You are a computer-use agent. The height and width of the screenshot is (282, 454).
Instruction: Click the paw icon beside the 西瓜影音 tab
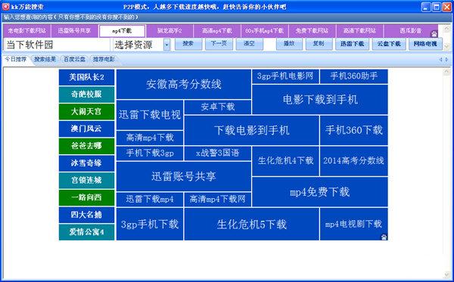pyautogui.click(x=434, y=34)
